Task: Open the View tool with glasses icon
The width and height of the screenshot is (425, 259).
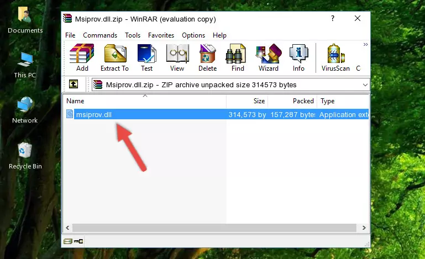Action: pyautogui.click(x=177, y=57)
